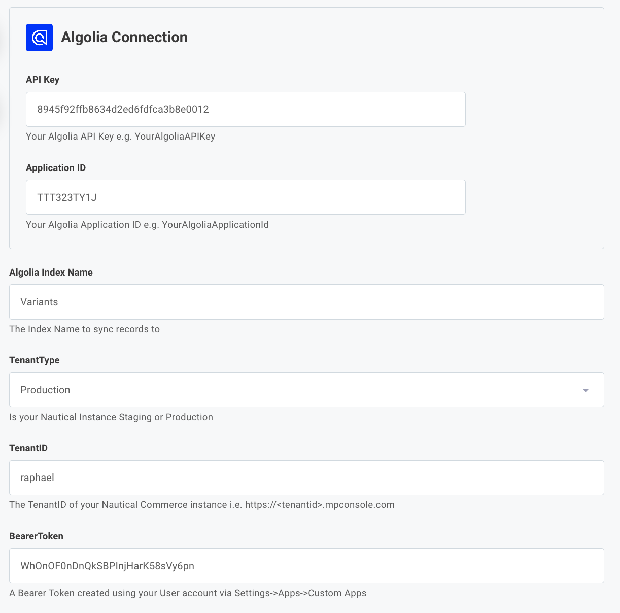Select the Application ID field
The image size is (620, 613).
pos(246,197)
